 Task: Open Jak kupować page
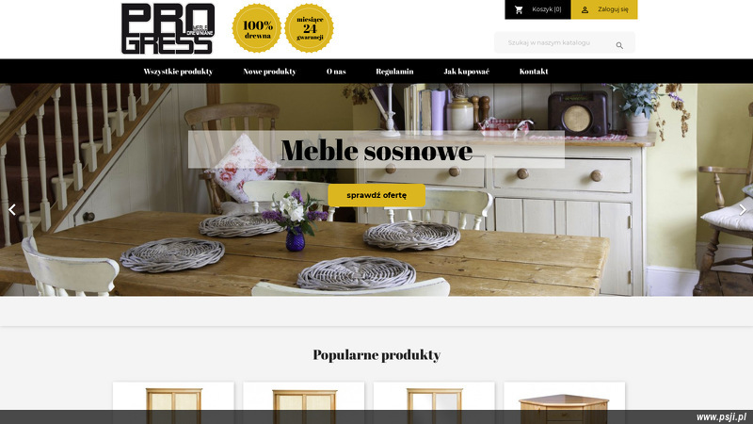(x=466, y=72)
